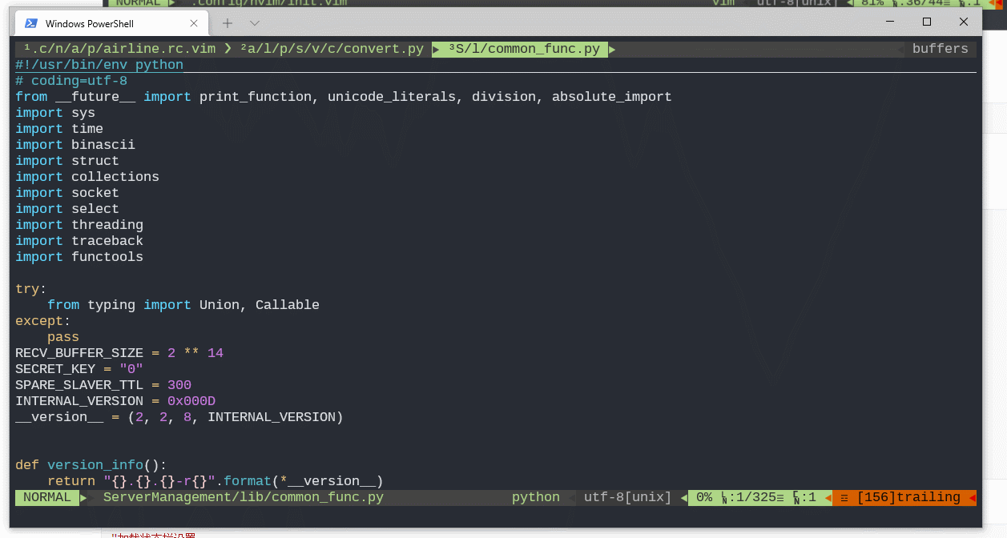Place cursor on the import threading line

(79, 225)
